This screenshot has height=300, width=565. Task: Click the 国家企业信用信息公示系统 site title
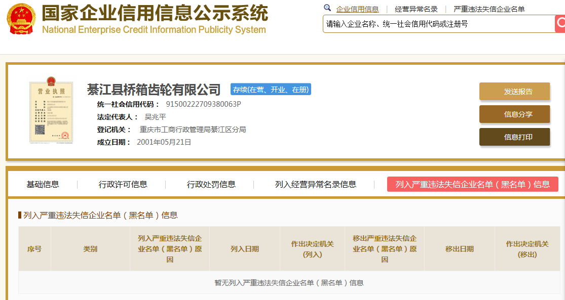tap(155, 13)
